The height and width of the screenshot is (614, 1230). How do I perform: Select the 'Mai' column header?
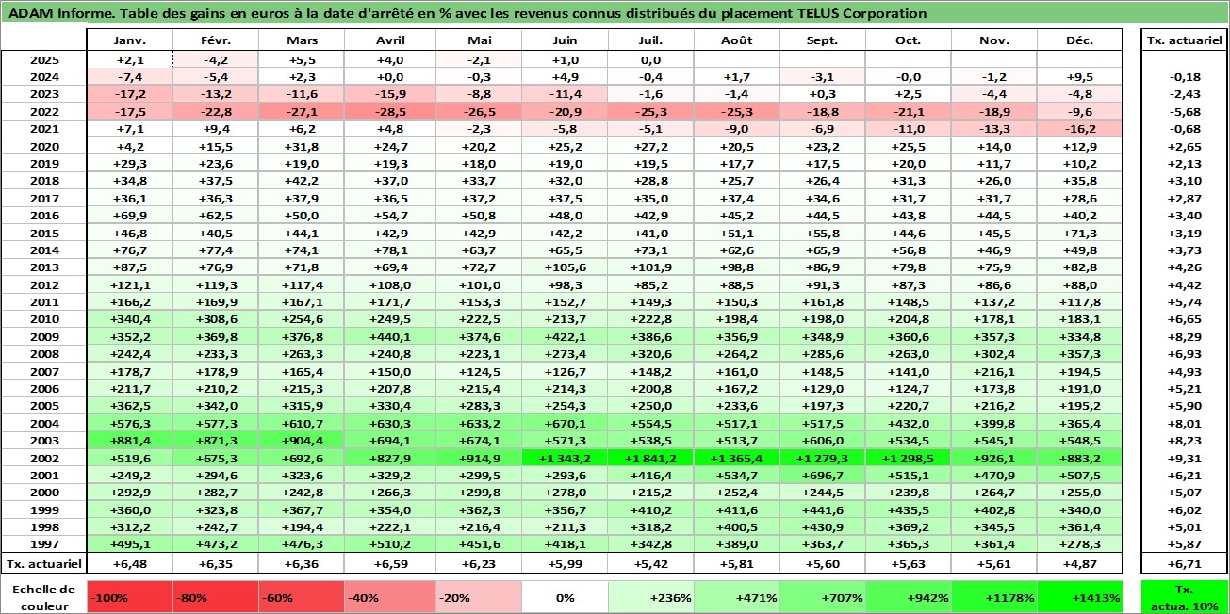(480, 41)
